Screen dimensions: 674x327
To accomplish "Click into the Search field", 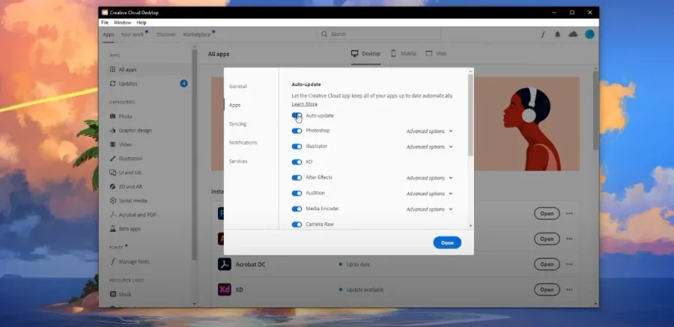I will [380, 34].
